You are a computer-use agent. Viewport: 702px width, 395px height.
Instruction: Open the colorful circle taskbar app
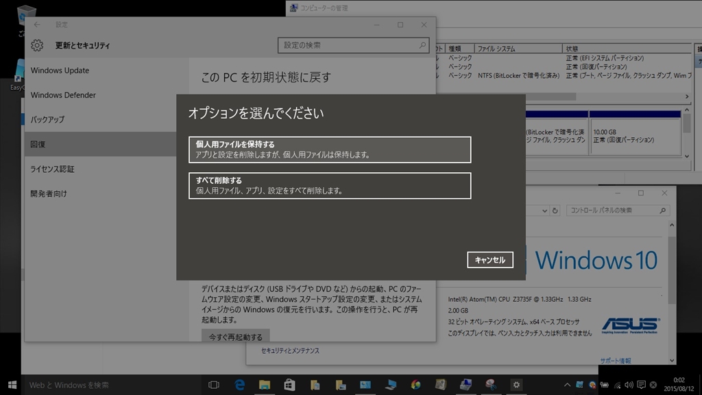415,385
